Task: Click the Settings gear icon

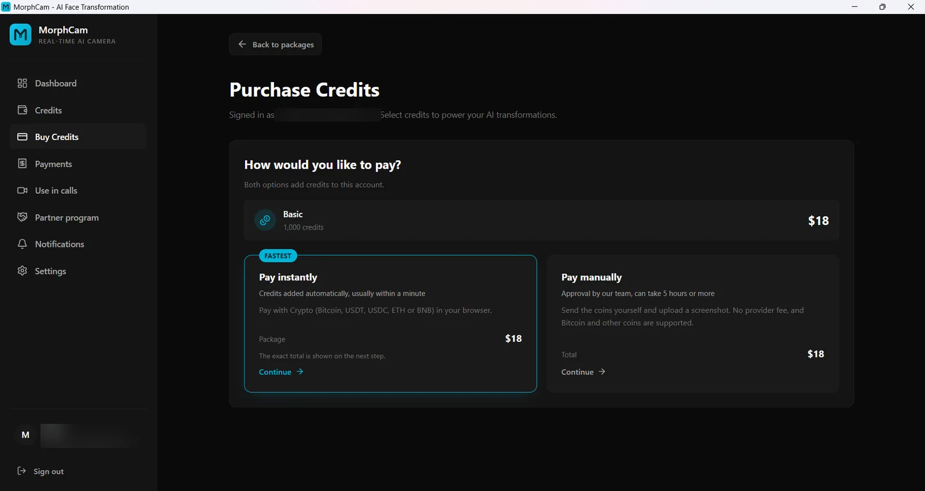Action: click(23, 271)
